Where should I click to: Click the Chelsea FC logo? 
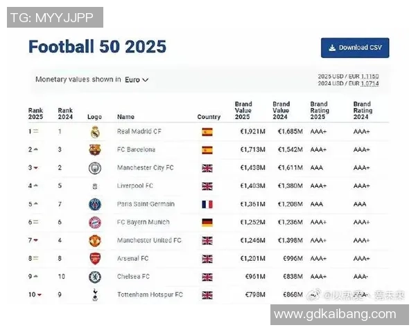coord(95,277)
